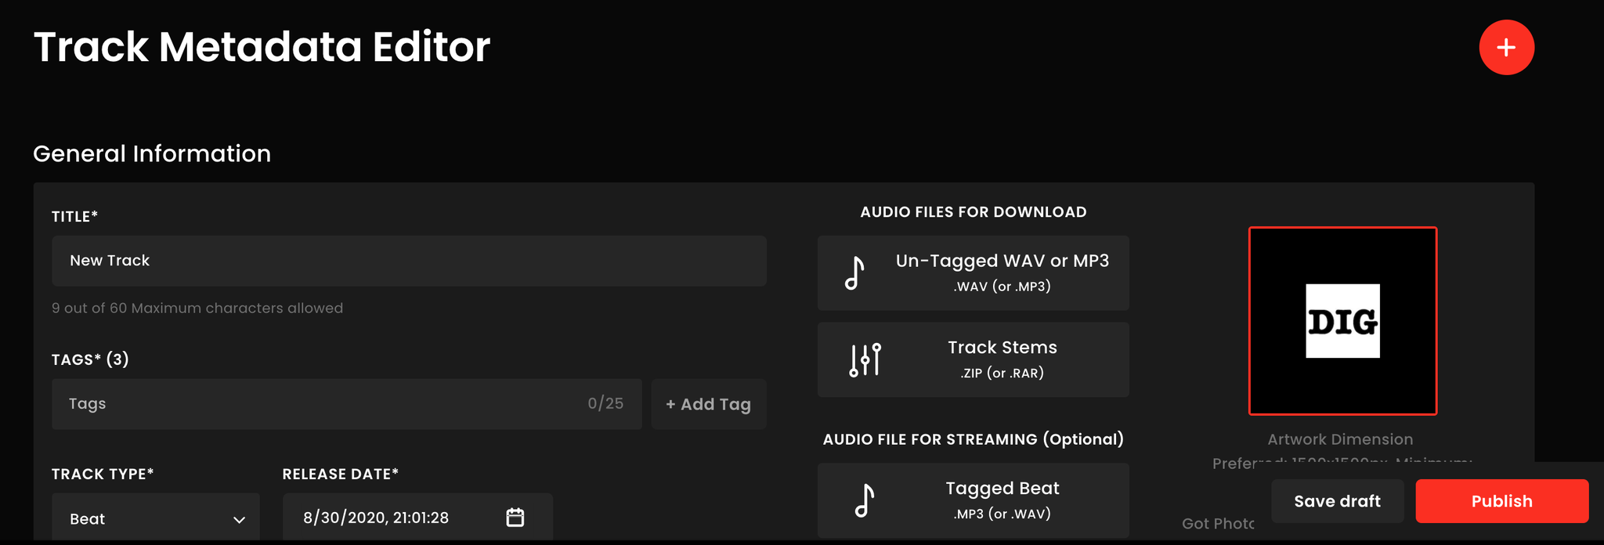Publish the track with the red button
Viewport: 1604px width, 545px height.
(x=1502, y=501)
